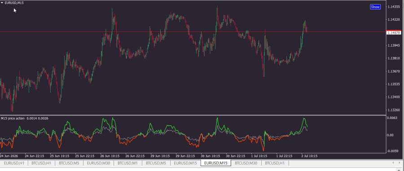Open the inactive EURUSD,M15 tab after BTCUSD,M5
This screenshot has width=404, height=171.
185,163
